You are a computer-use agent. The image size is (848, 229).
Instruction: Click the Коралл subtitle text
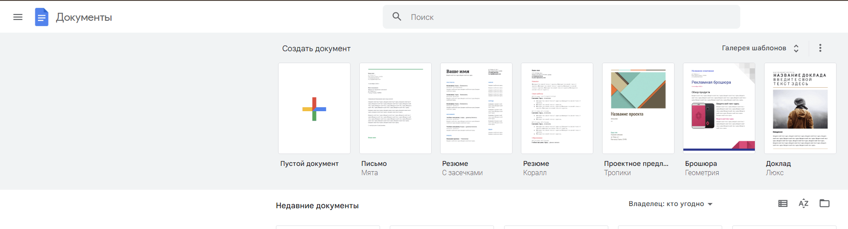[x=535, y=173]
